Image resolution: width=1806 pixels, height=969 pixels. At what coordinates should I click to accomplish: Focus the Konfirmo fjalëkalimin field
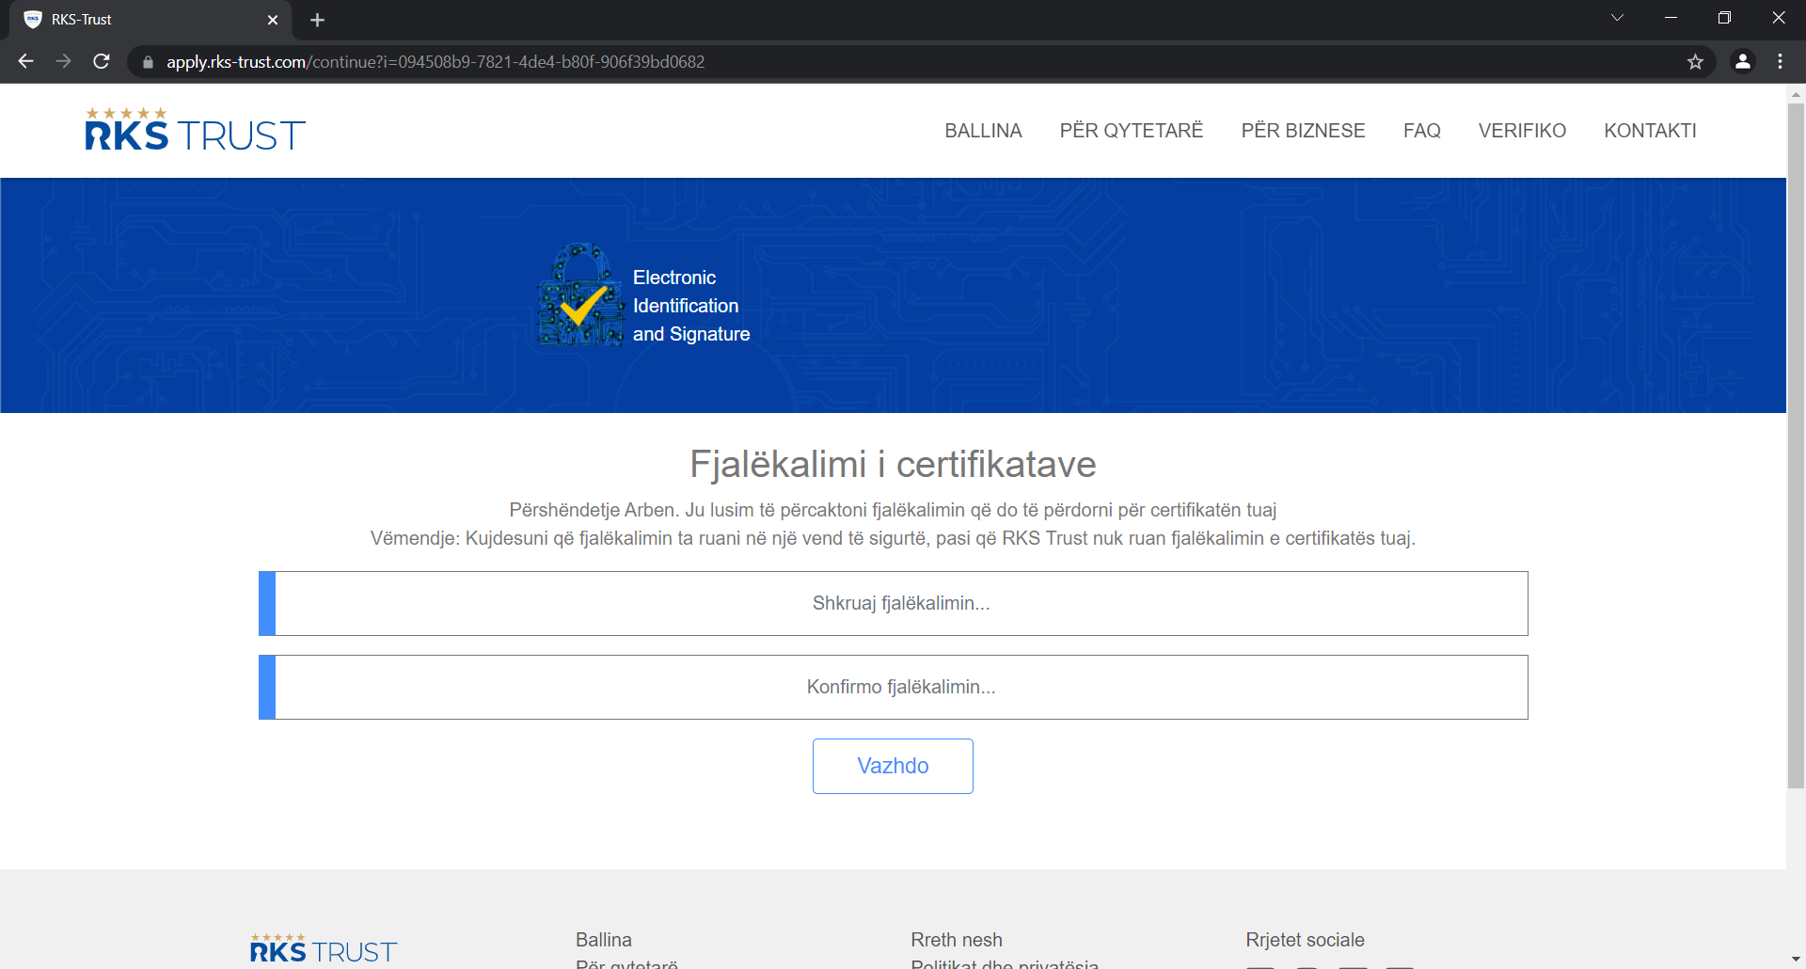click(894, 687)
